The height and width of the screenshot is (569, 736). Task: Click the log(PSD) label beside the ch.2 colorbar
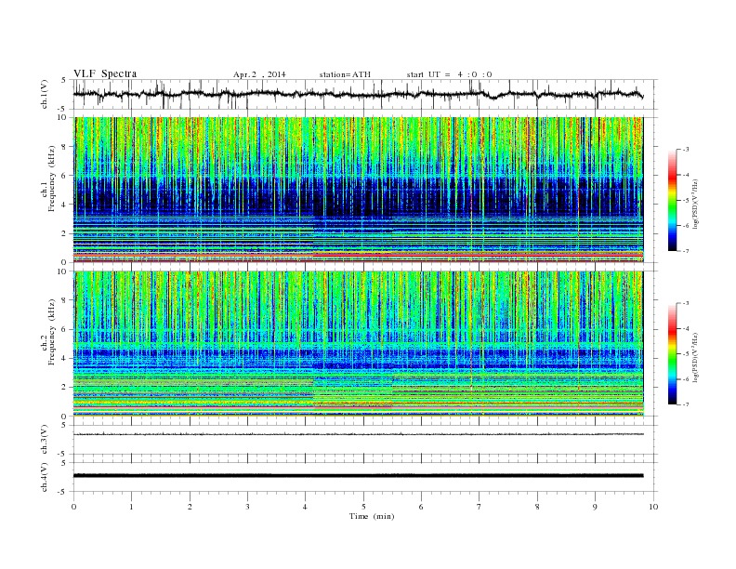(695, 357)
